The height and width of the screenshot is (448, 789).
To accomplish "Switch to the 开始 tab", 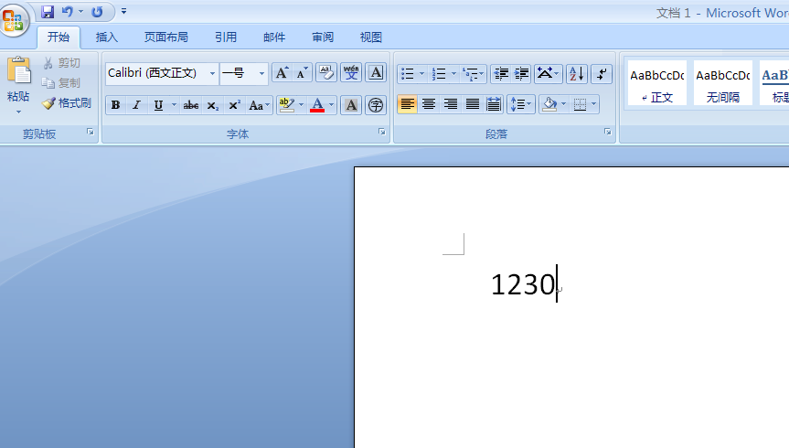I will pos(59,37).
